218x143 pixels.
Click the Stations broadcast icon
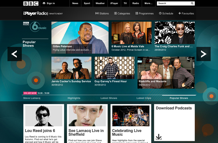pos(97,13)
